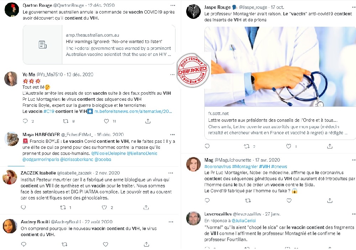
Task: Share the Jaspe Rouge tweet
Action: (x=330, y=146)
